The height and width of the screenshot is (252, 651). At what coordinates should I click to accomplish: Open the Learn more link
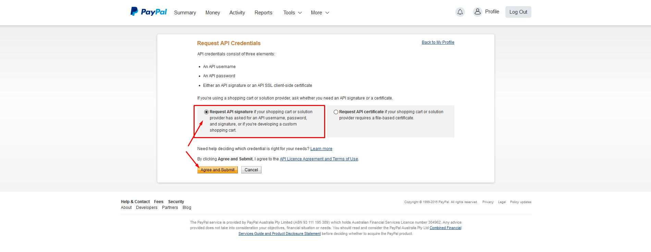tap(321, 149)
